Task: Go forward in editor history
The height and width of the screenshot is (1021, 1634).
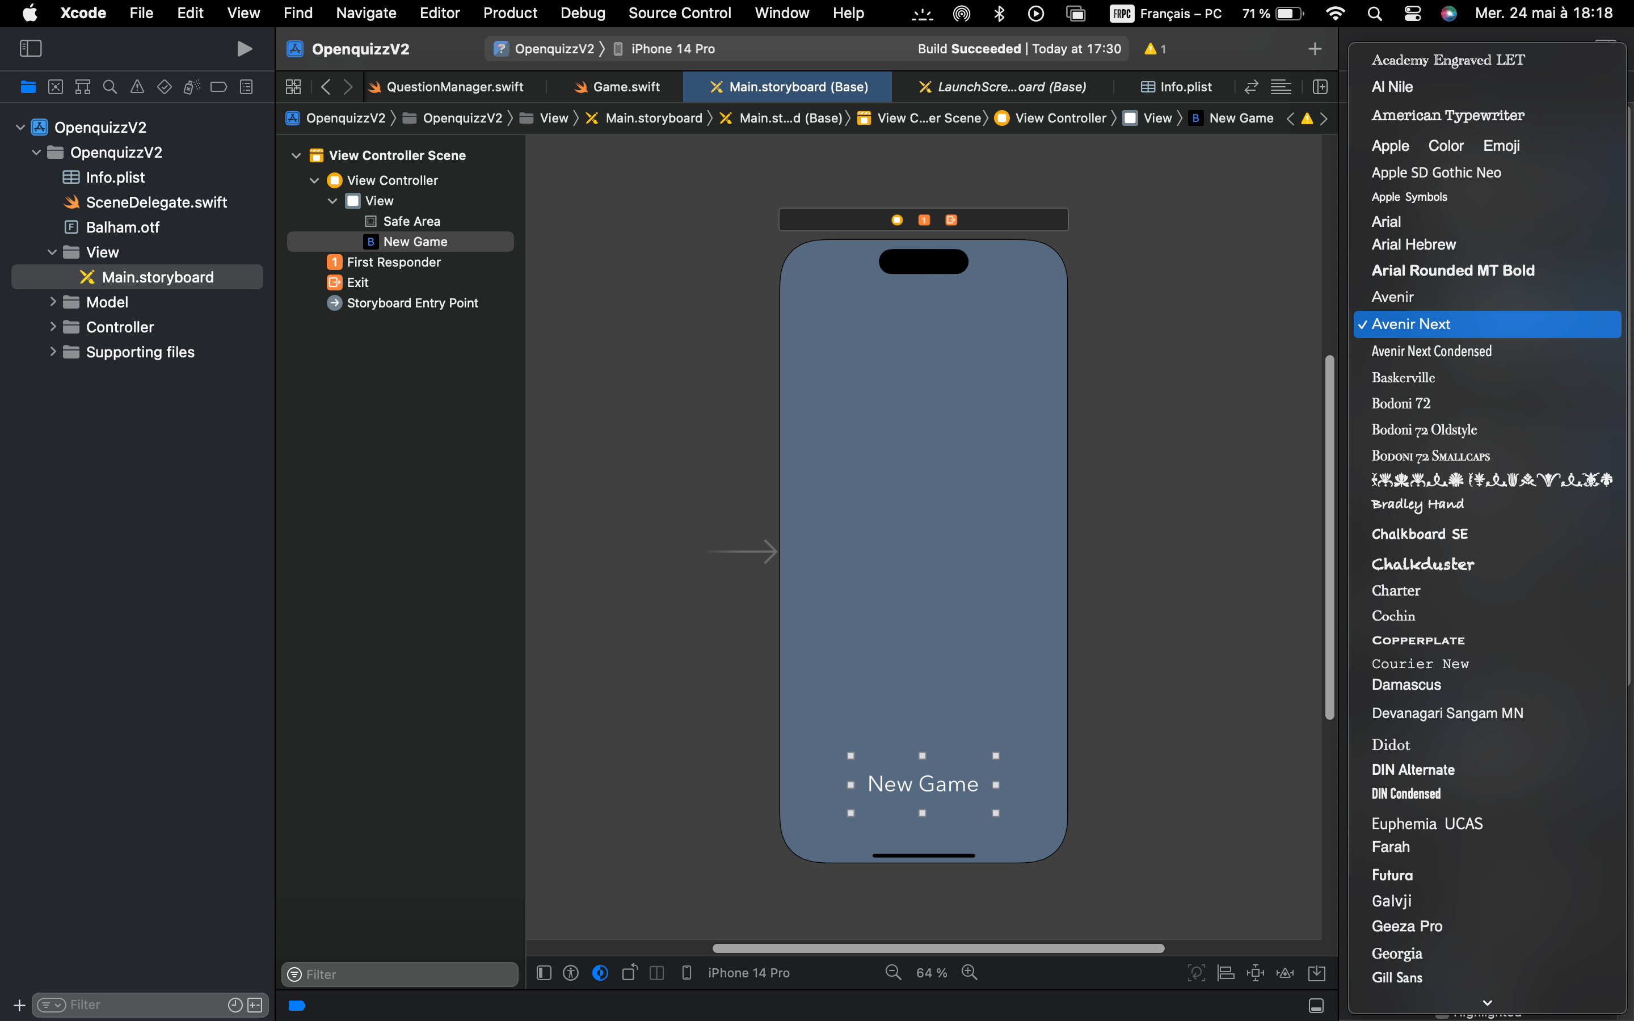Action: tap(348, 87)
